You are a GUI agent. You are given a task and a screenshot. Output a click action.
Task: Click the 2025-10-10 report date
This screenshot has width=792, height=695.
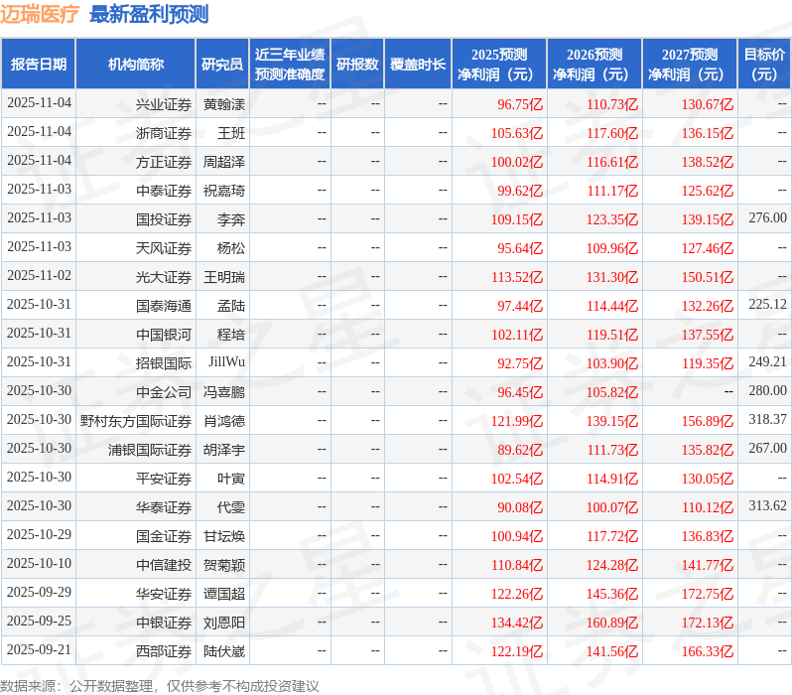pyautogui.click(x=39, y=564)
